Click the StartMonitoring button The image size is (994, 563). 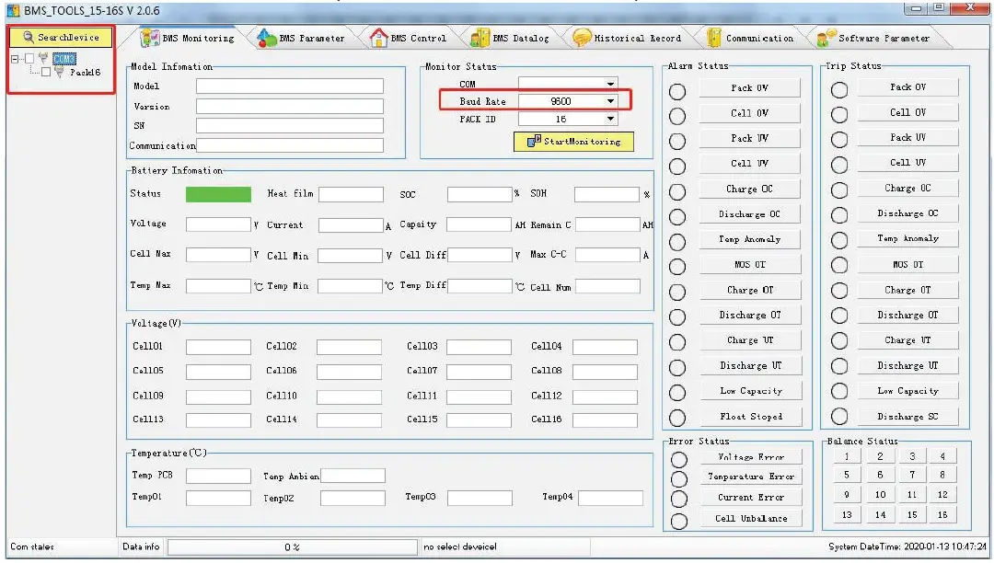pos(573,142)
